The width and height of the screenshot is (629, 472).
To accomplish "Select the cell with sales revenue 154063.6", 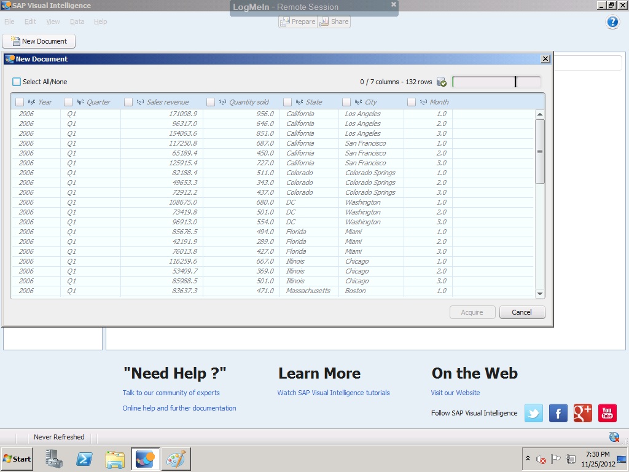I will coord(162,133).
